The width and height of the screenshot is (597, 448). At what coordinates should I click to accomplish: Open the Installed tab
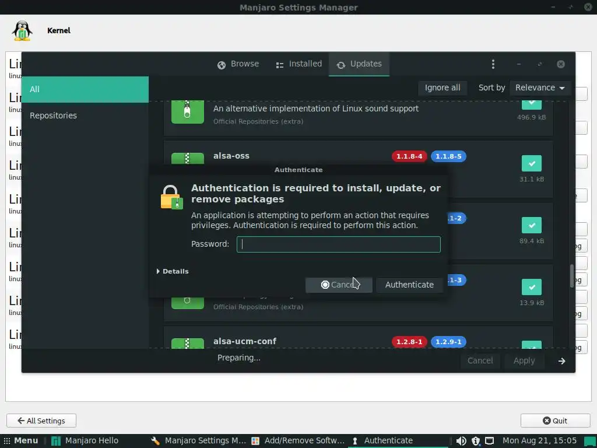(x=299, y=64)
